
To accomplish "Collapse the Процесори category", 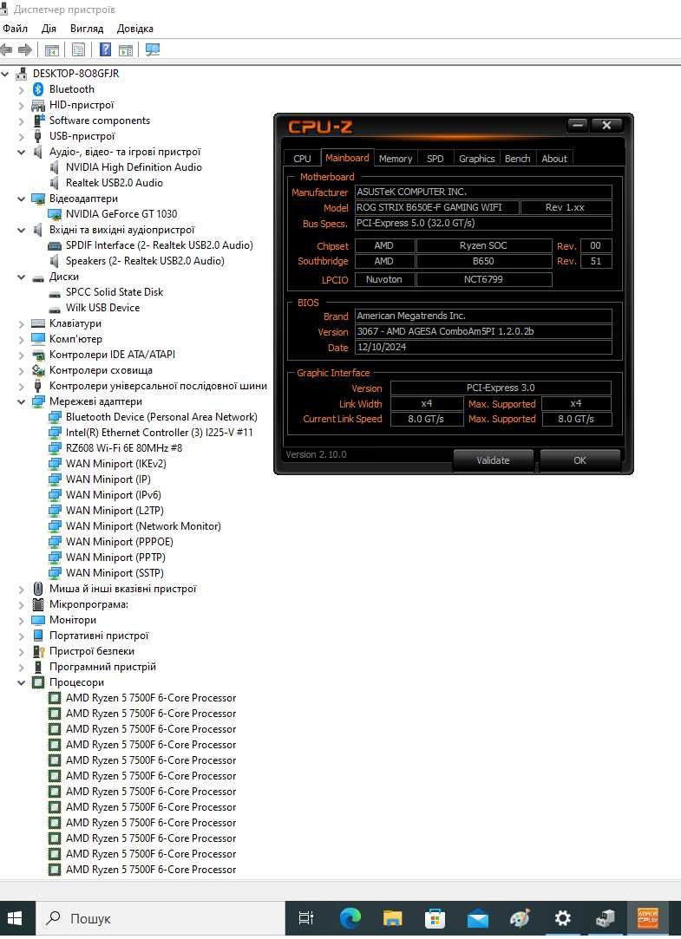I will click(22, 682).
